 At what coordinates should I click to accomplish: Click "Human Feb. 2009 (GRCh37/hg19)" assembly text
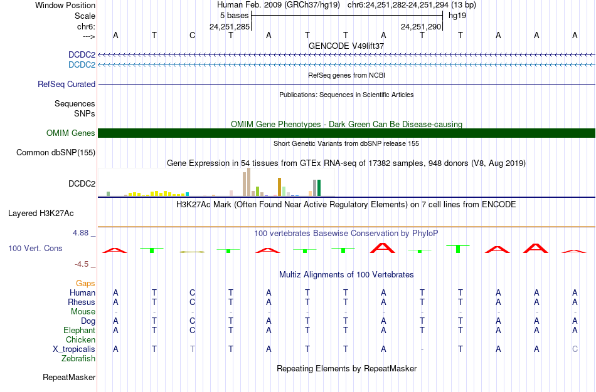pos(279,5)
